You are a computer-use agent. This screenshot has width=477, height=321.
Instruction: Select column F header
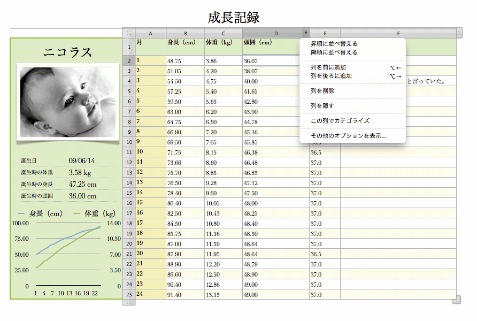point(398,33)
